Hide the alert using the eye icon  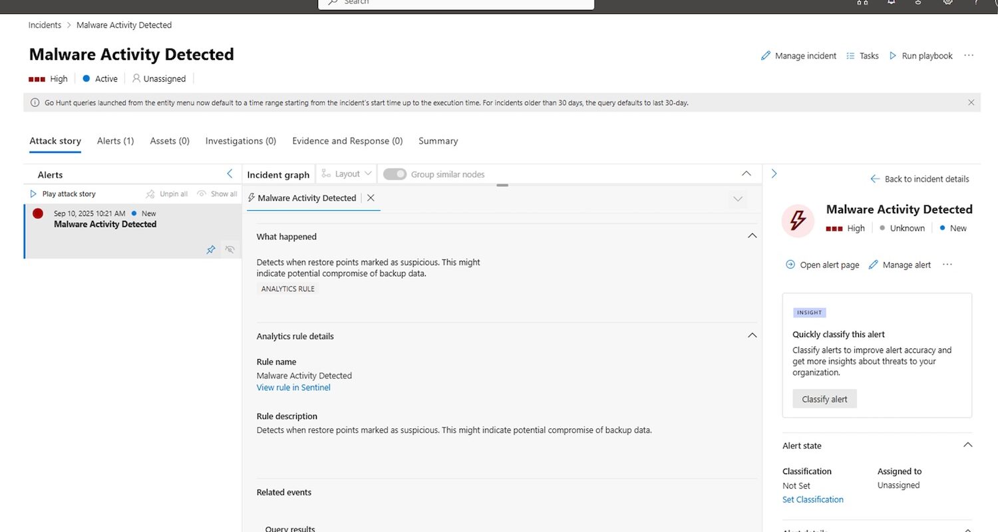point(230,249)
